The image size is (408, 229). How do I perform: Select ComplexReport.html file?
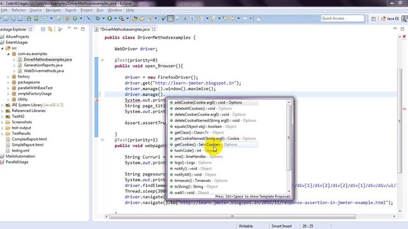click(29, 139)
